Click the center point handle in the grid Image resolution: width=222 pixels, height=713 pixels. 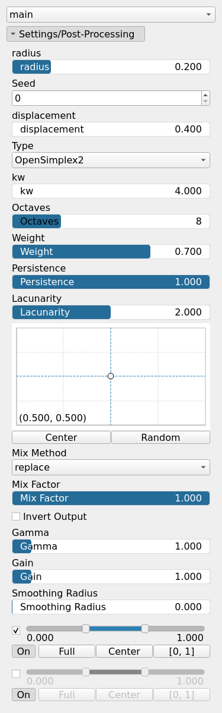click(111, 376)
